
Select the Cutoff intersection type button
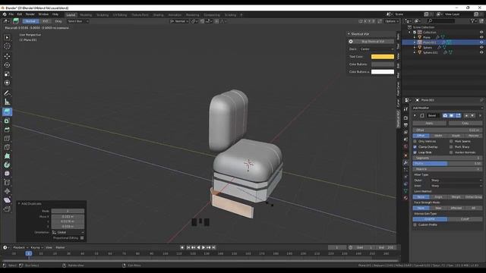tap(465, 219)
